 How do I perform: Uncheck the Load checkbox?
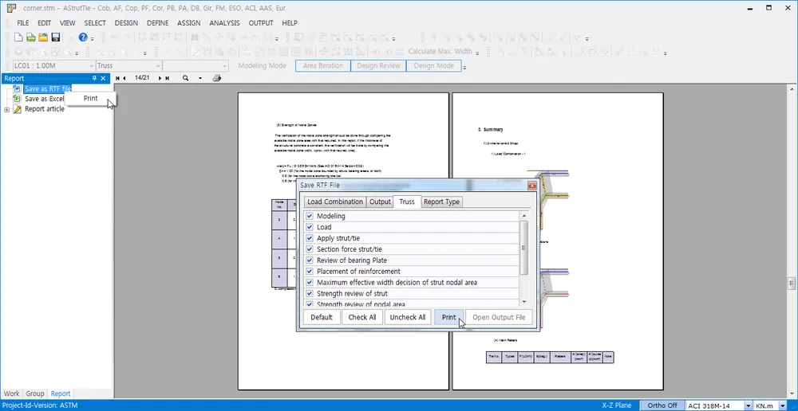coord(310,227)
